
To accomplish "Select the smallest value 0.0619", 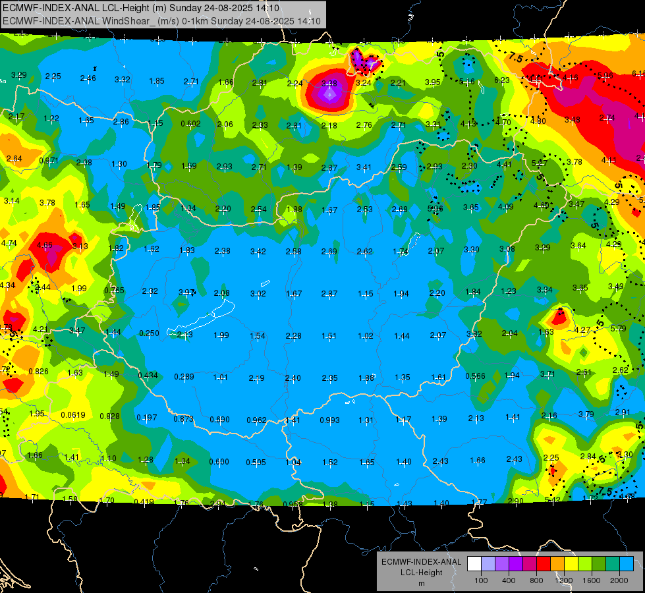I will (73, 415).
